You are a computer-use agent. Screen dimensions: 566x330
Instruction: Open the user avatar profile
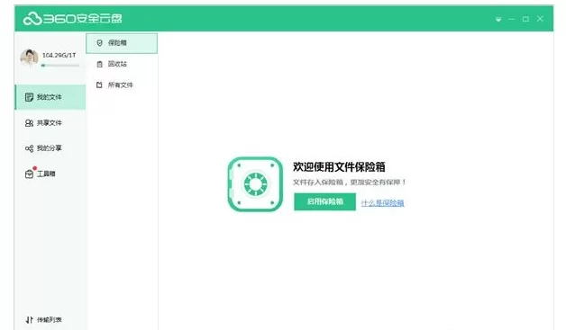29,58
